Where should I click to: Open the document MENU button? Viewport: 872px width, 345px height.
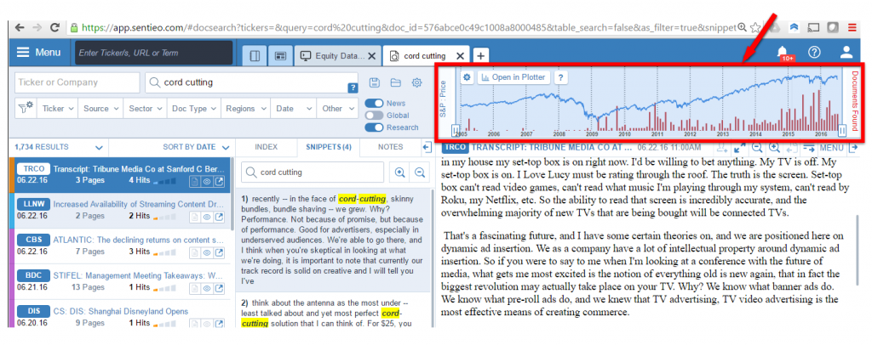831,148
